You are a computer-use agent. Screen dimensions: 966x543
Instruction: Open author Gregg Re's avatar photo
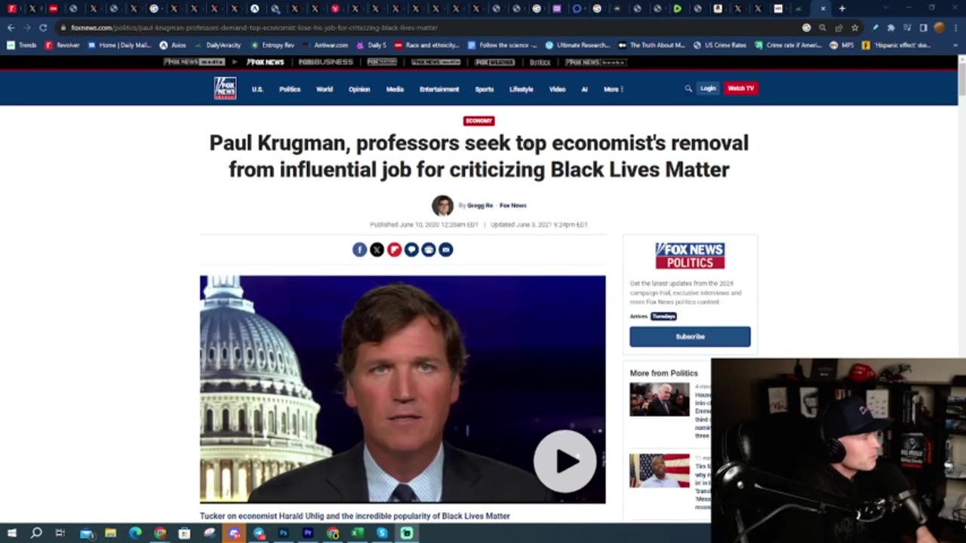click(x=442, y=205)
